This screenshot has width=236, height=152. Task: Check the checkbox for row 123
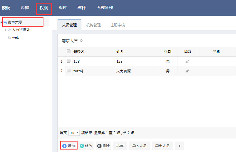click(x=69, y=61)
